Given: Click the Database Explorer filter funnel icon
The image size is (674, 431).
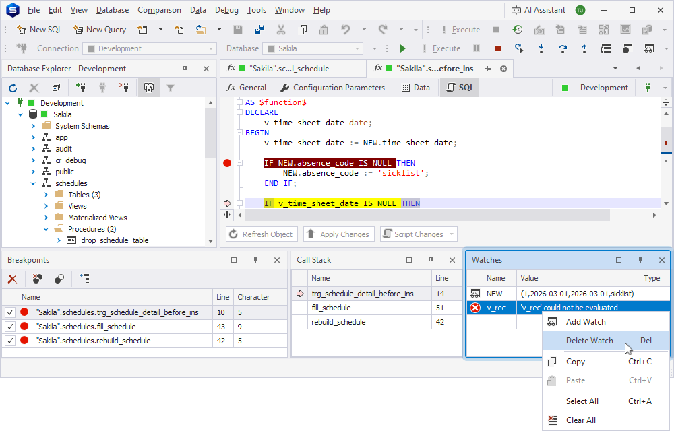Looking at the screenshot, I should click(171, 88).
